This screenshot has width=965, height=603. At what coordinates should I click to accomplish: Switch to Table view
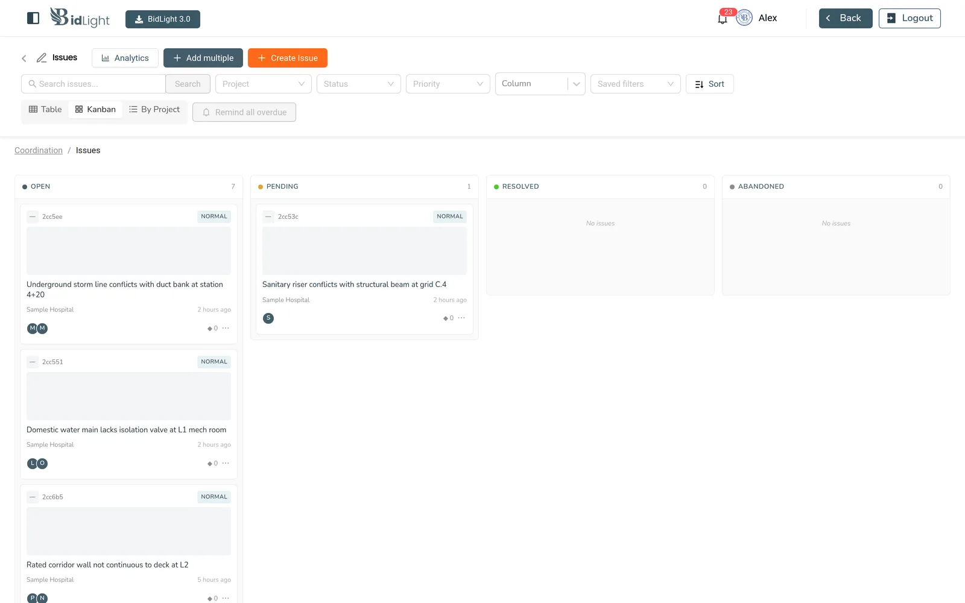pyautogui.click(x=45, y=109)
